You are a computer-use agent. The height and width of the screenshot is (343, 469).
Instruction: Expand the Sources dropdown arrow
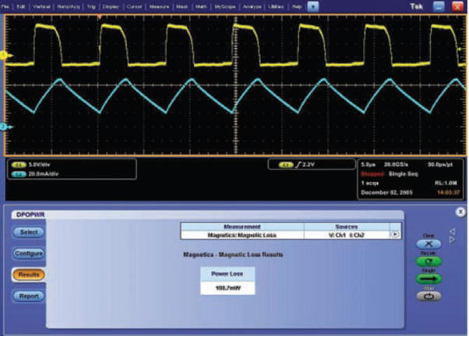coord(394,233)
